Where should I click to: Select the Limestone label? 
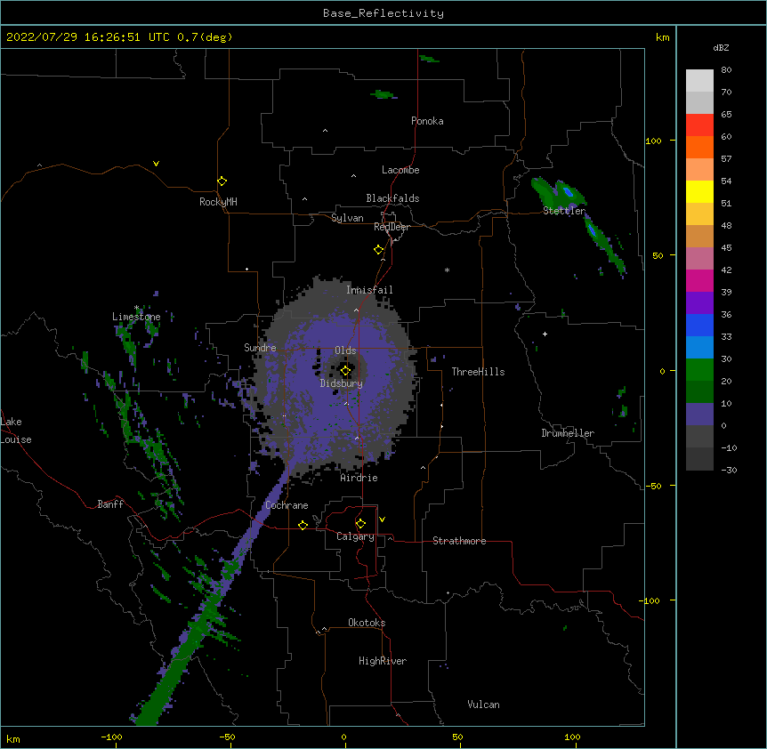pyautogui.click(x=136, y=317)
